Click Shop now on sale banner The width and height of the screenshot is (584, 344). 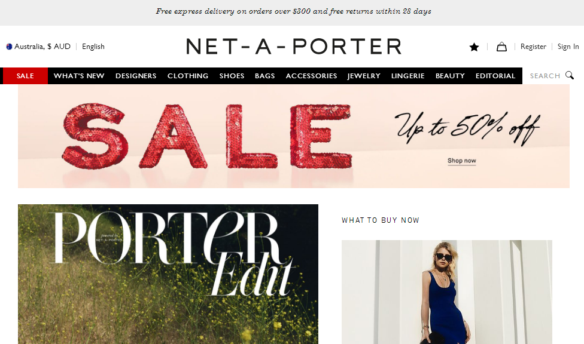[462, 161]
